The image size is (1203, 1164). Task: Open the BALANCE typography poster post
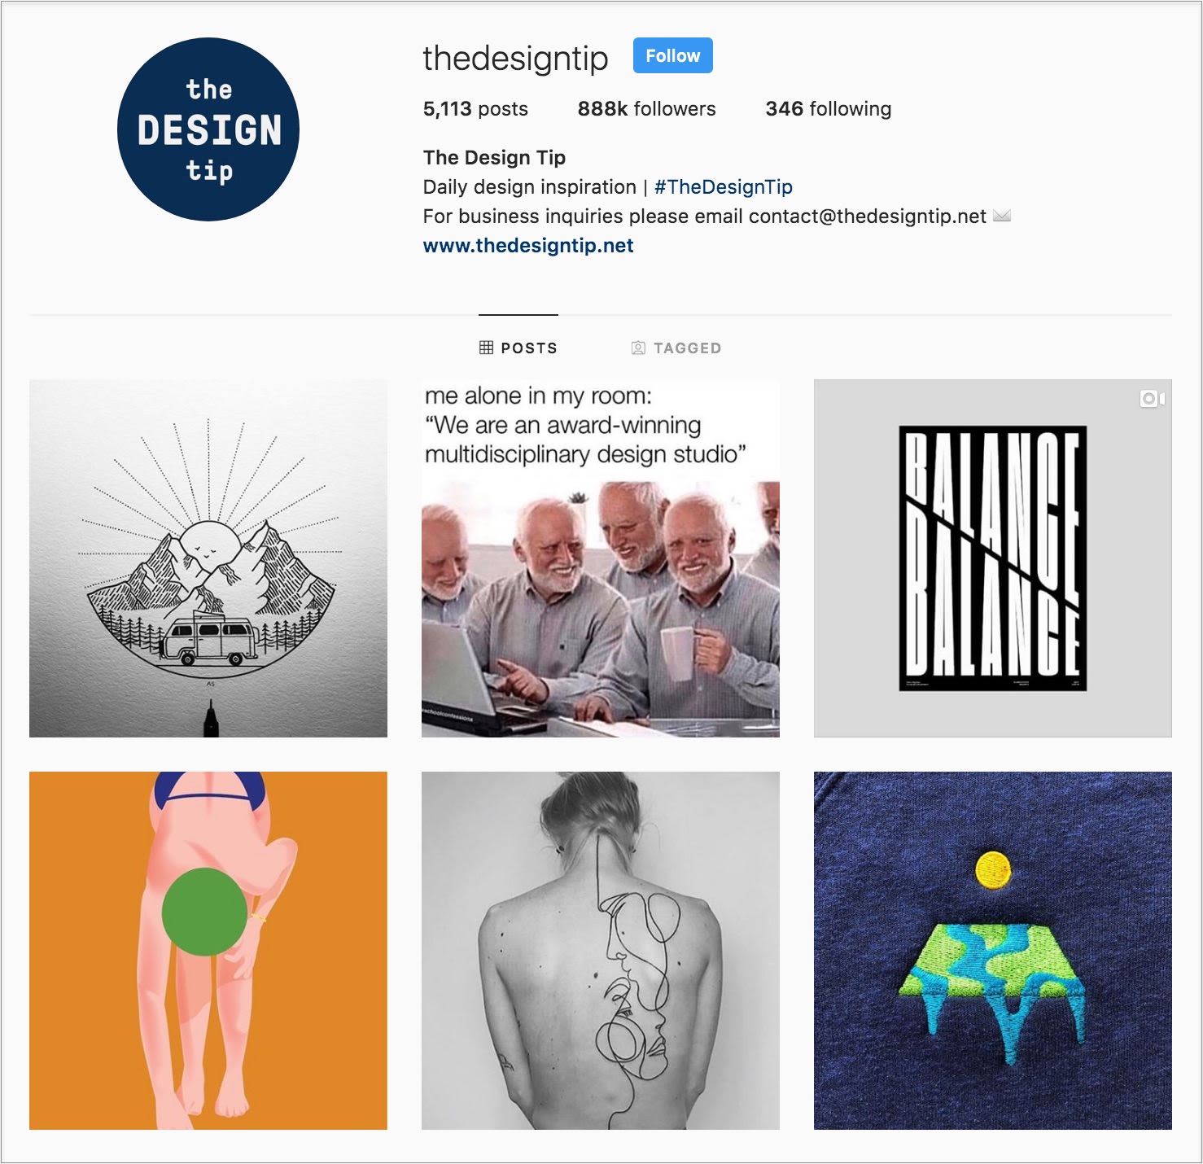(993, 558)
